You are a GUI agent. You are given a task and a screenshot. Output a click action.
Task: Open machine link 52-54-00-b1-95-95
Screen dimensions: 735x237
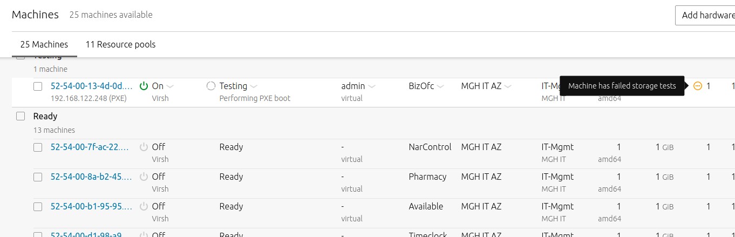point(91,206)
